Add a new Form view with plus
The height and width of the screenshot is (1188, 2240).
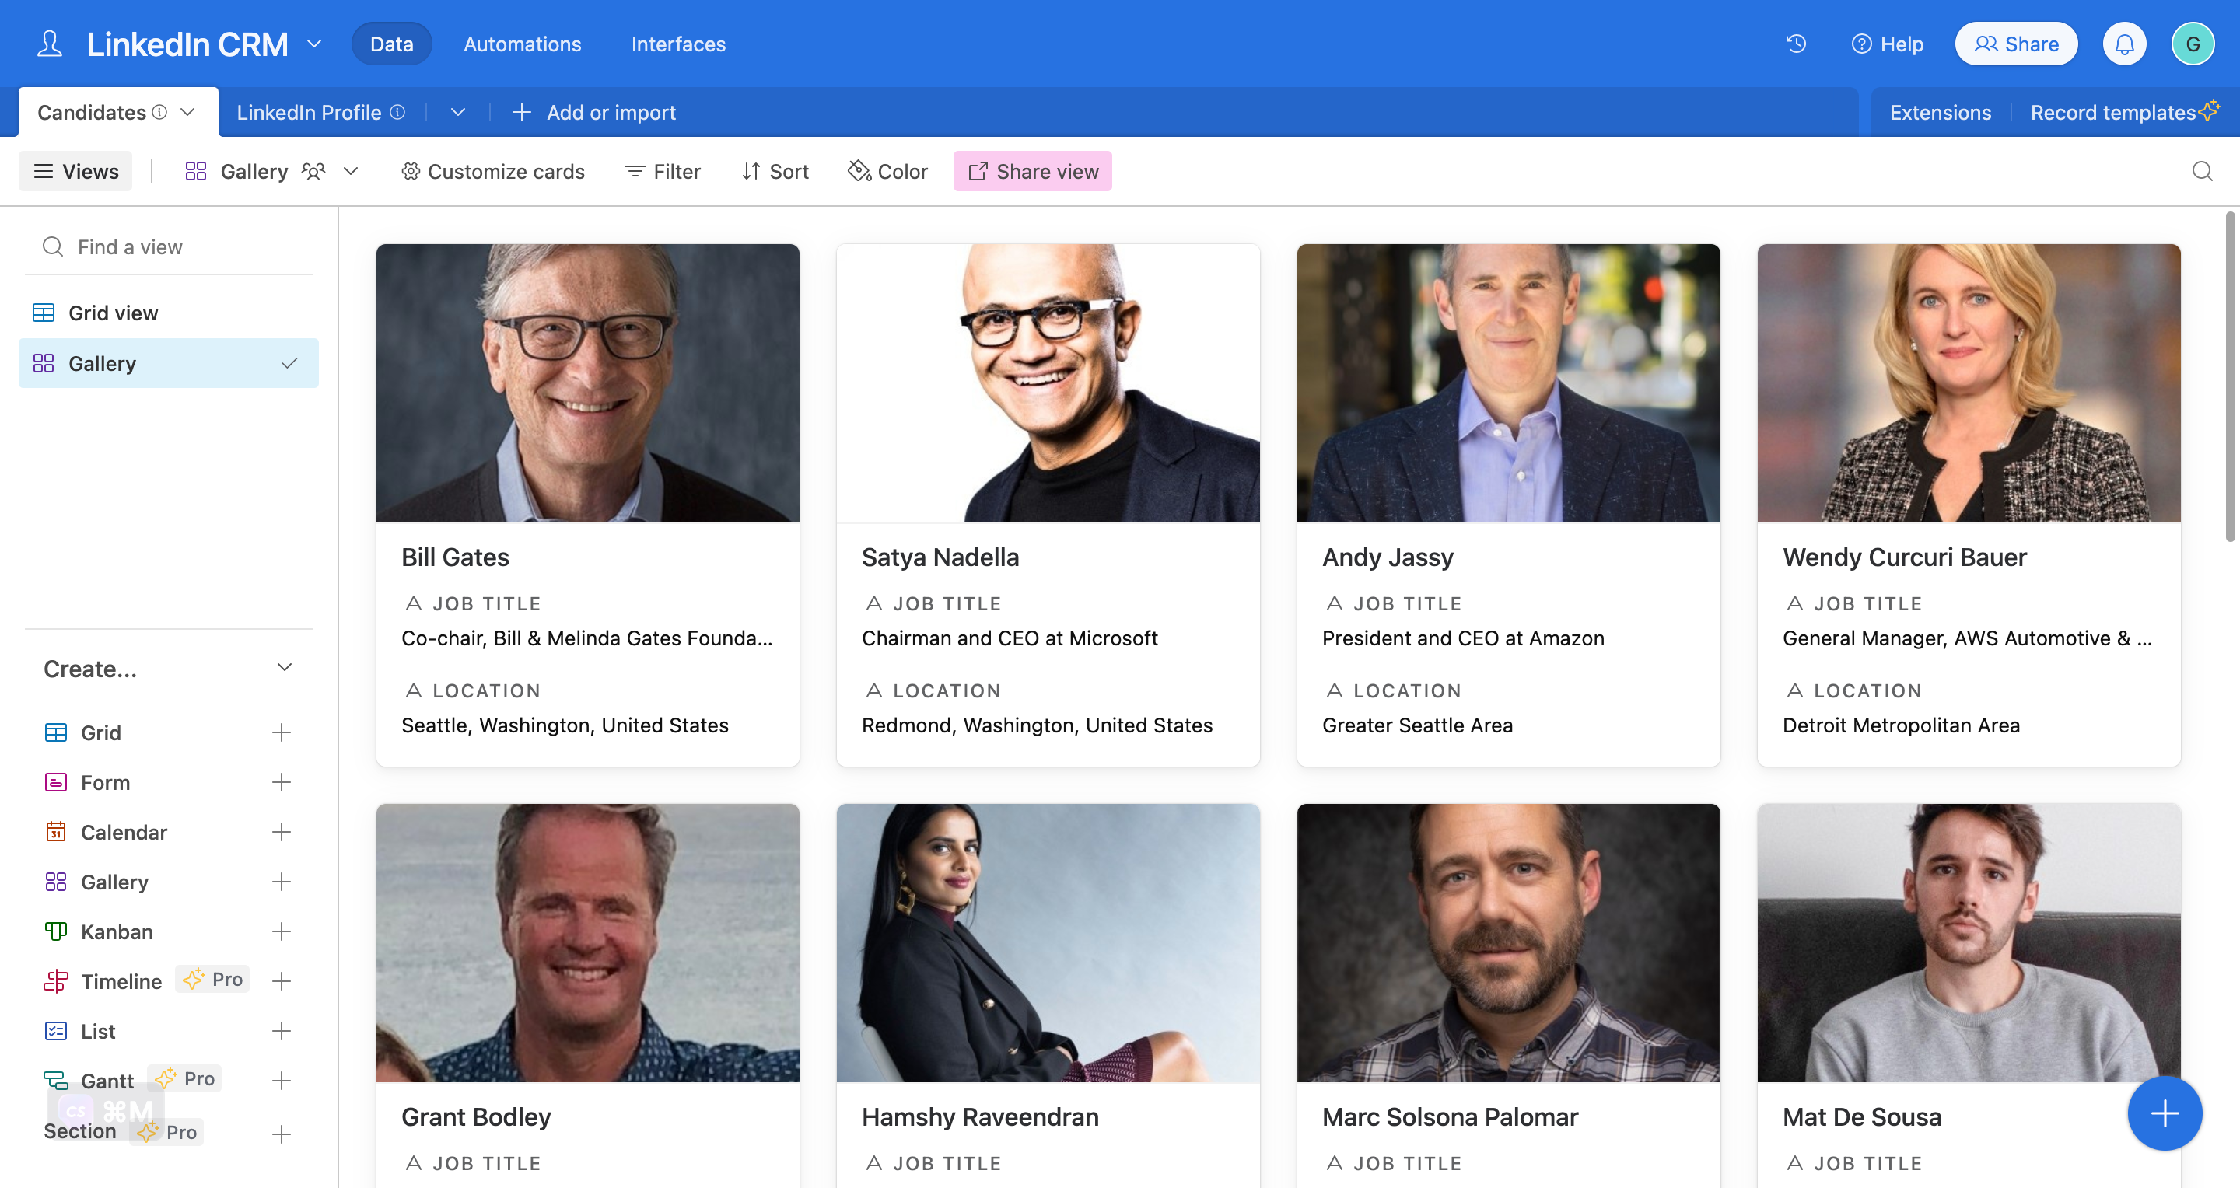pos(281,782)
